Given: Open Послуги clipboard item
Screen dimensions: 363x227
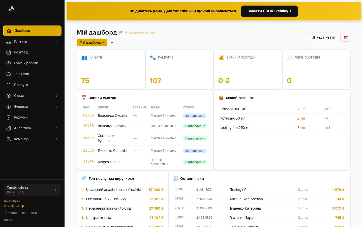Looking at the screenshot, I should pos(32,85).
